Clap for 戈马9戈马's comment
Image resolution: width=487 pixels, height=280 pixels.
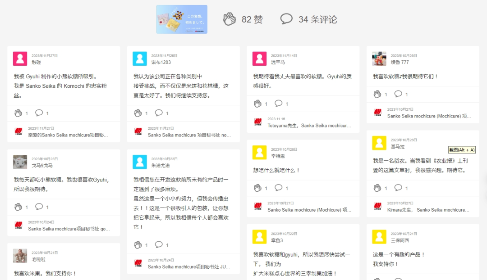click(18, 207)
